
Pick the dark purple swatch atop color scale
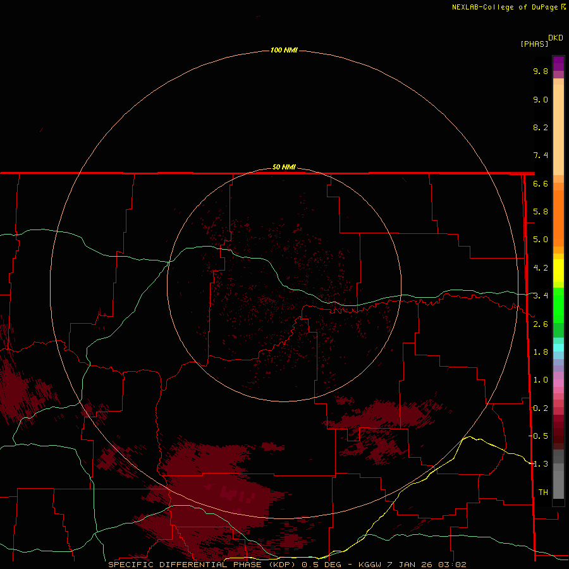[x=558, y=63]
